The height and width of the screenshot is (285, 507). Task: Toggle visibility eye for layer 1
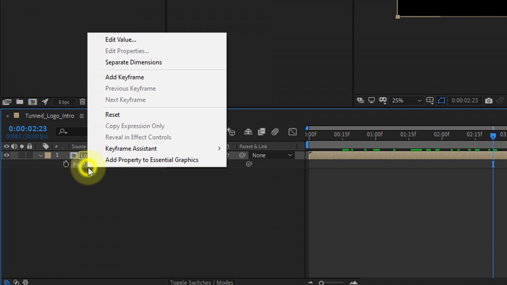6,155
